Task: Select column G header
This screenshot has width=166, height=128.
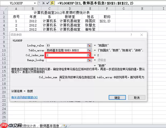Action: (124, 9)
